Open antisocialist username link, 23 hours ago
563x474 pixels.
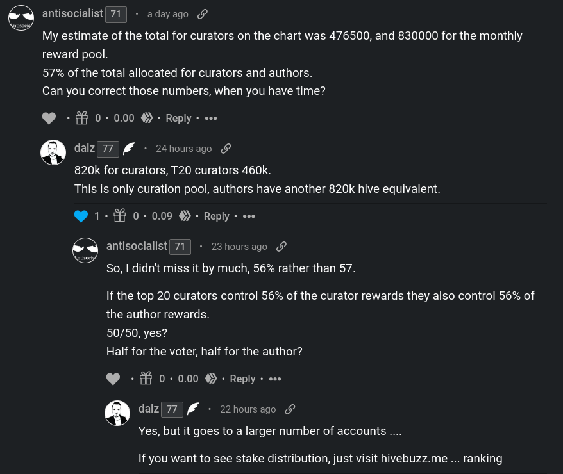(x=137, y=246)
